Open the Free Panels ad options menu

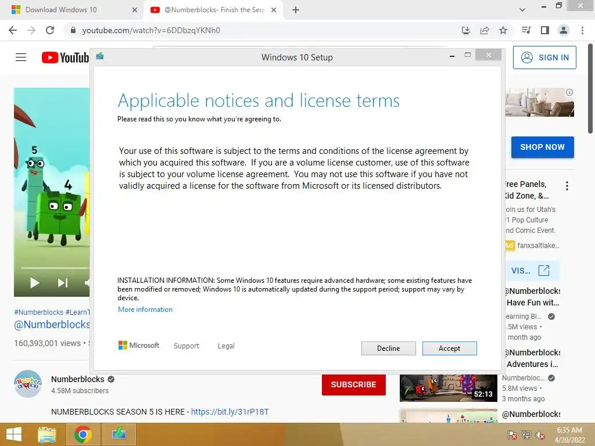(567, 186)
